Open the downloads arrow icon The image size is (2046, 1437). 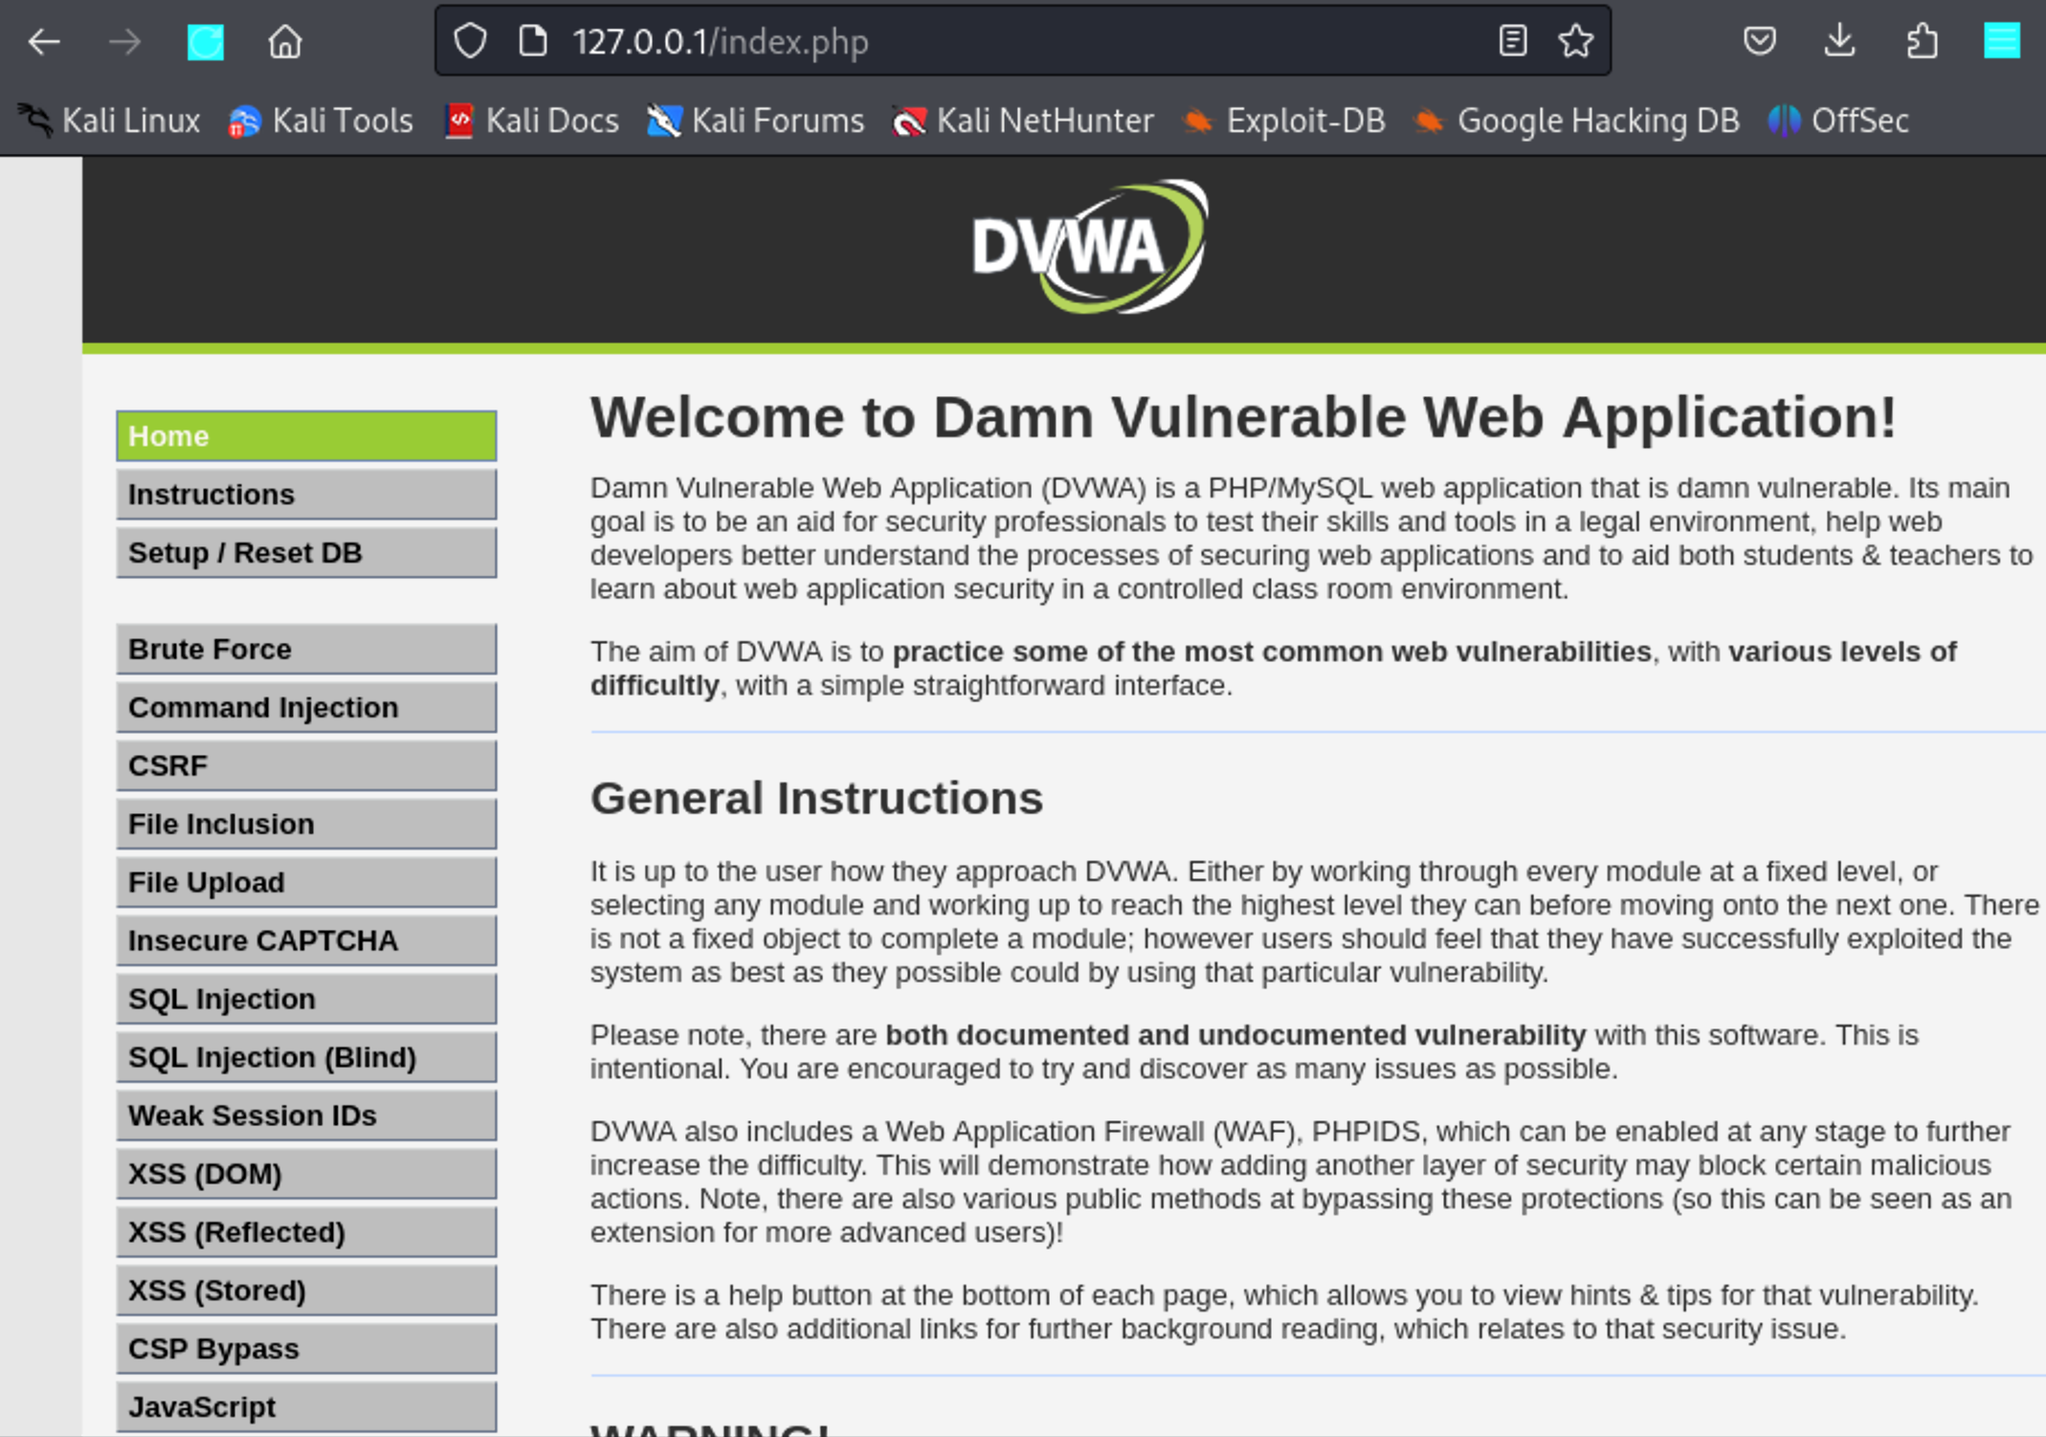point(1839,41)
